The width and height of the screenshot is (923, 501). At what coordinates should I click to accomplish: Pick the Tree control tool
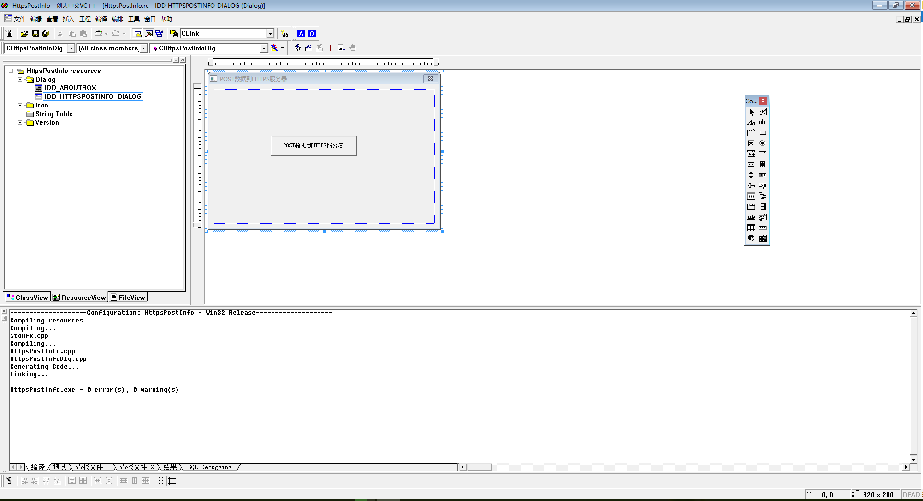(x=762, y=196)
